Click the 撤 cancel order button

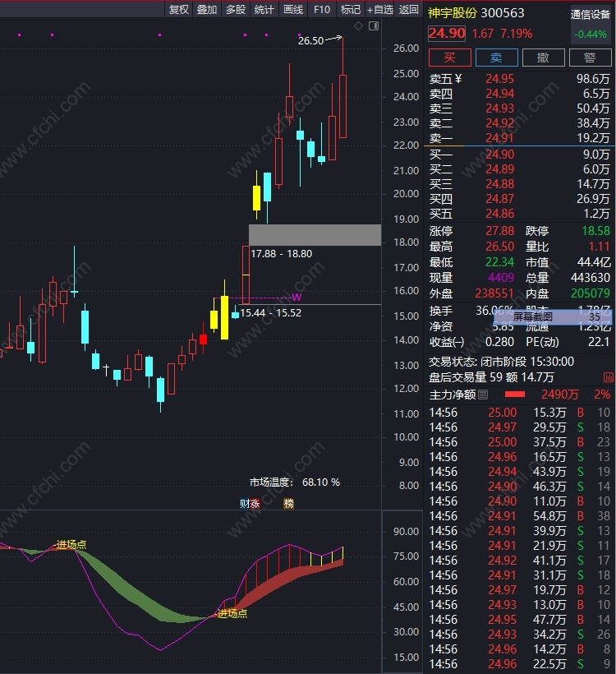(x=544, y=58)
